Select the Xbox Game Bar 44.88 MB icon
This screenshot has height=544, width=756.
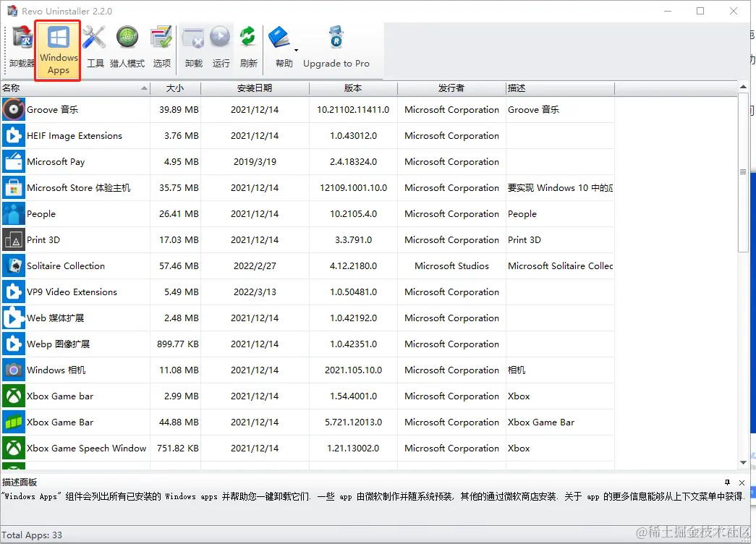pos(14,422)
